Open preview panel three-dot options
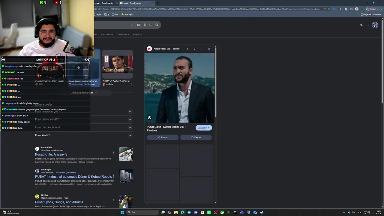Screen dimensions: 384x216 coord(202,49)
